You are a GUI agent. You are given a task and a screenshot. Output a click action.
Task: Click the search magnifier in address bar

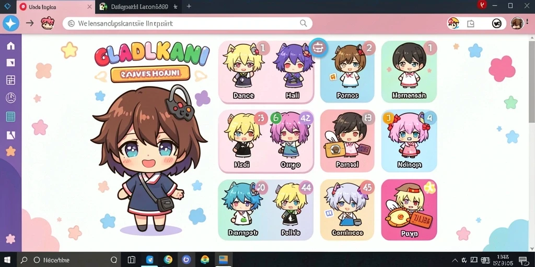pos(303,23)
